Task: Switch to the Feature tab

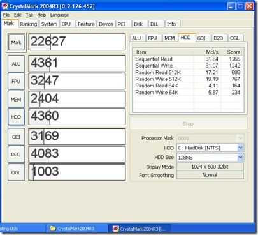Action: (x=86, y=24)
